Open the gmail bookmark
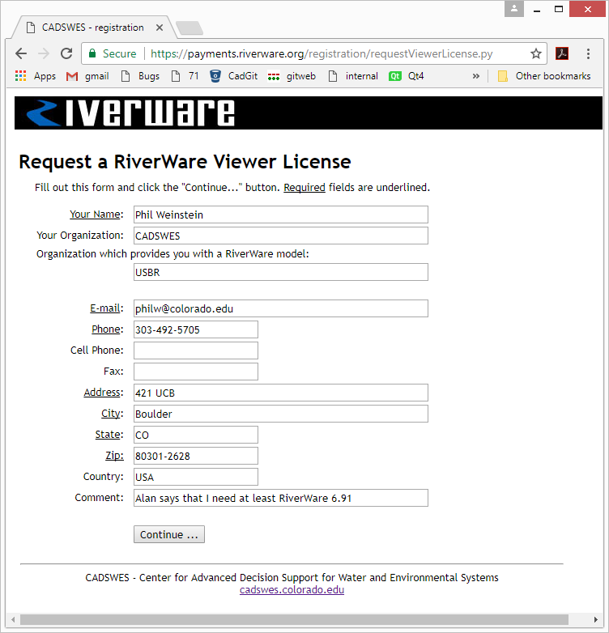 87,76
